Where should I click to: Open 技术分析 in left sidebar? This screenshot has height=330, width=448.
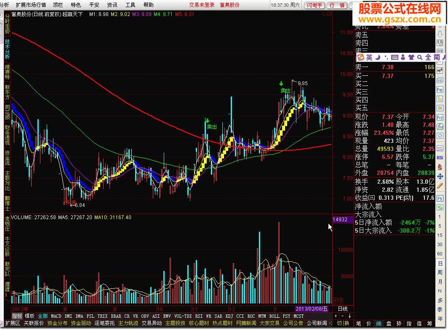click(x=7, y=49)
